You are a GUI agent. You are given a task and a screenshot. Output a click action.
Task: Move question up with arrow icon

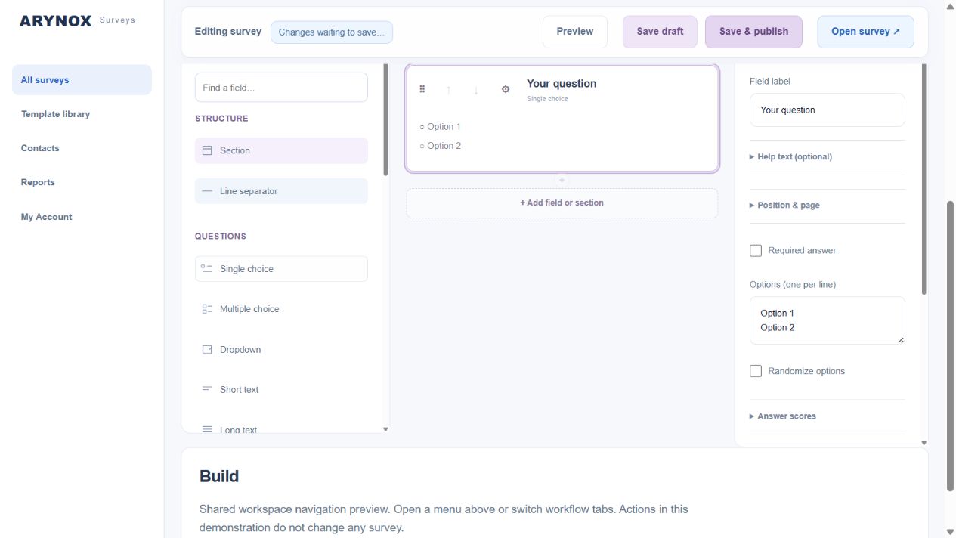[x=449, y=90]
